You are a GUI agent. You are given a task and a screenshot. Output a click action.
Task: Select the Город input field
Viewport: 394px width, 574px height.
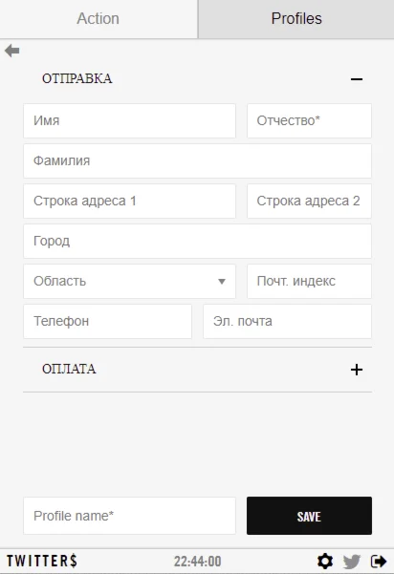[x=197, y=242]
